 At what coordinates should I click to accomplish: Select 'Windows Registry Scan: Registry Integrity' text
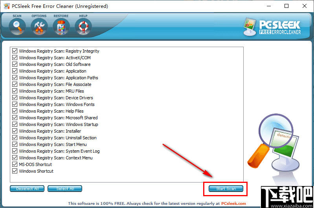coord(59,51)
